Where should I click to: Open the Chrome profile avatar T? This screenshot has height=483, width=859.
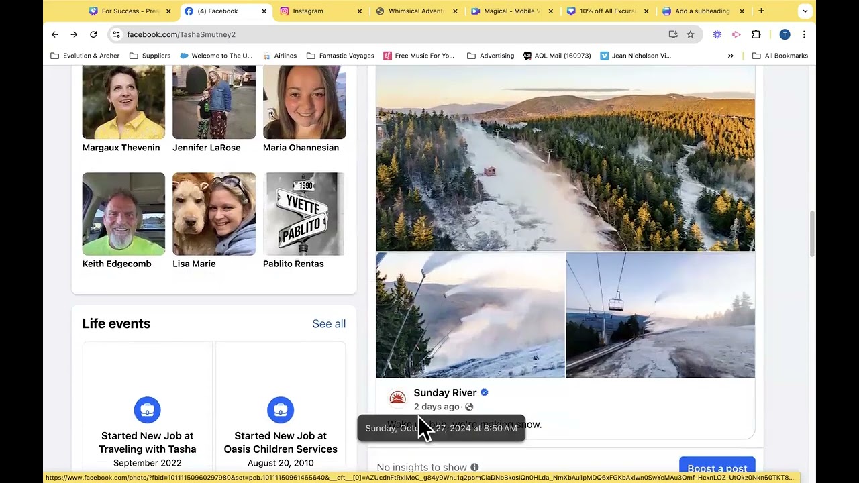[785, 34]
